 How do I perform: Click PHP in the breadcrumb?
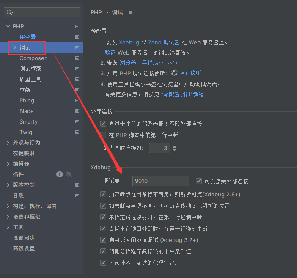click(96, 13)
